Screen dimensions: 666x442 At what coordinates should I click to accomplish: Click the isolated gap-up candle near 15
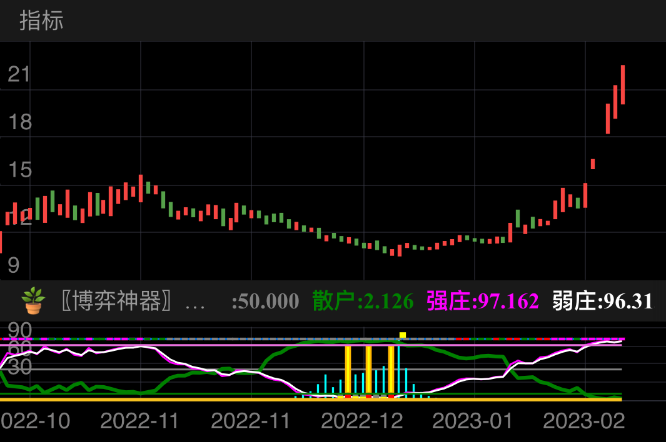tap(593, 164)
